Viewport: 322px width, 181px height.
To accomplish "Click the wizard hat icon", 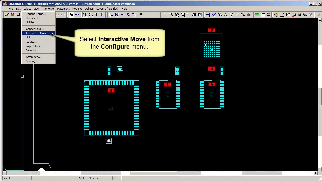I will click(249, 15).
